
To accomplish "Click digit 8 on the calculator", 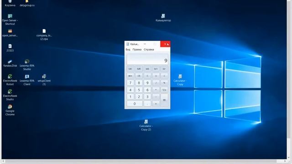I will coord(139,83).
